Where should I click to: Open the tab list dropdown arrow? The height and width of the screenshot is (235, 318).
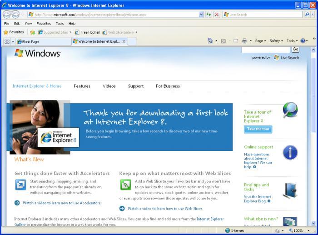click(x=13, y=42)
